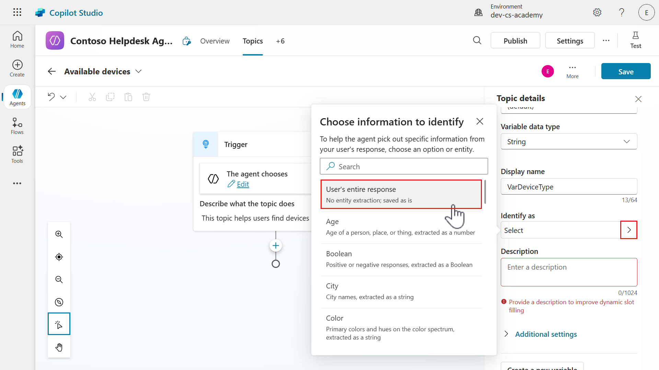Click the Search entities input field
Image resolution: width=659 pixels, height=370 pixels.
[x=404, y=166]
